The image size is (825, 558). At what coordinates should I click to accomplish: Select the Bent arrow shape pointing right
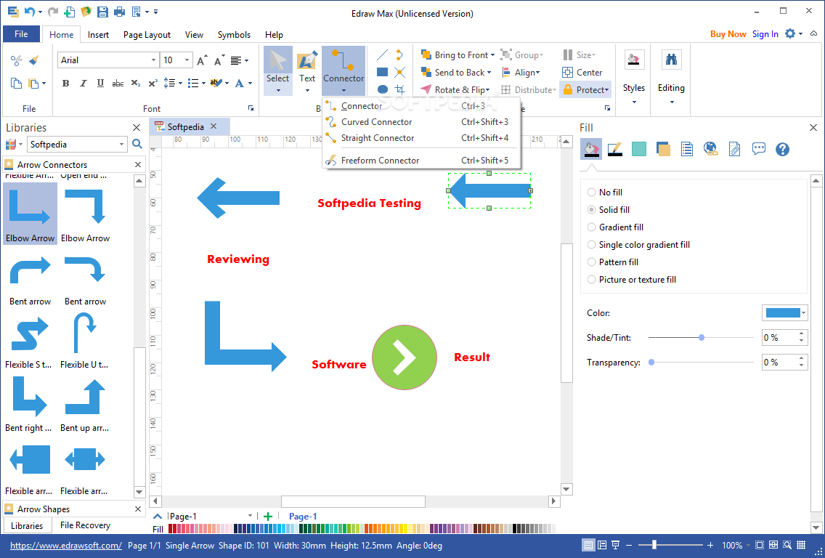pos(30,280)
